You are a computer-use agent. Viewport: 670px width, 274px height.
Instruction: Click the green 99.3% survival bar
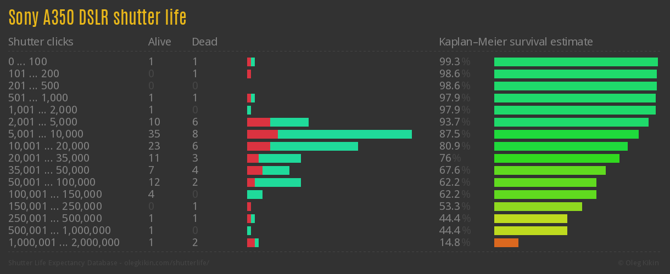(x=576, y=62)
